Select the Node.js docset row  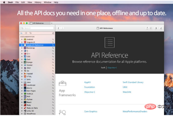tap(37, 94)
